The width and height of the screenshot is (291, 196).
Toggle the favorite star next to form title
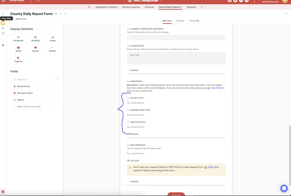(60, 13)
